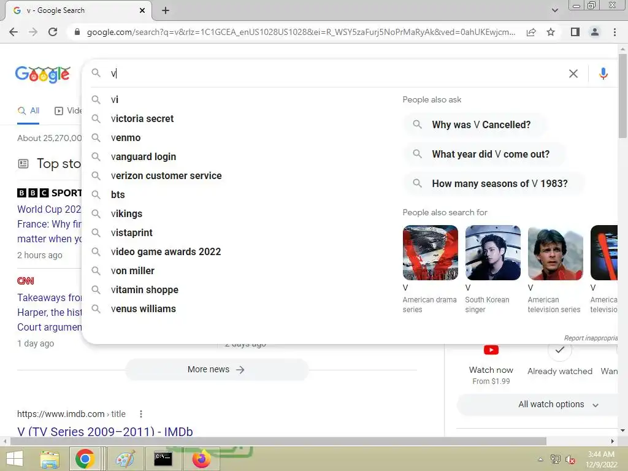Open the CNN Takeaways story link
The width and height of the screenshot is (628, 471).
pyautogui.click(x=49, y=312)
